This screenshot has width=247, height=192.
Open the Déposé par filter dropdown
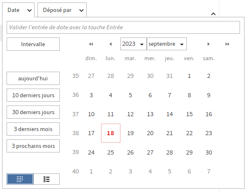tap(62, 10)
